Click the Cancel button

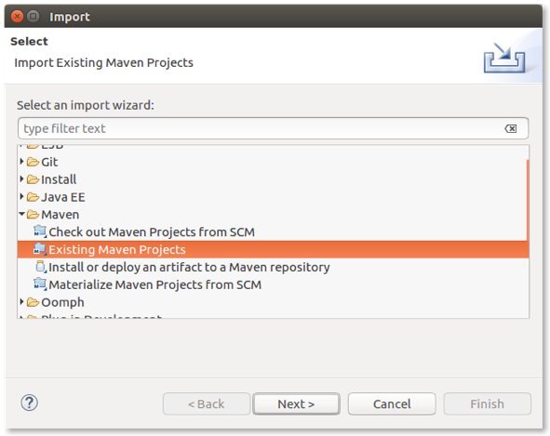392,403
